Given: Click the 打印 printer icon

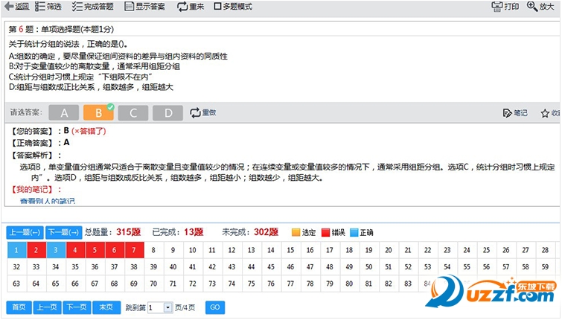Looking at the screenshot, I should 496,7.
